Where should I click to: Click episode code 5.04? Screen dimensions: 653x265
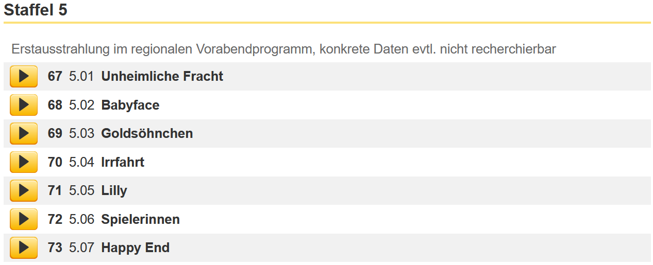(x=81, y=162)
